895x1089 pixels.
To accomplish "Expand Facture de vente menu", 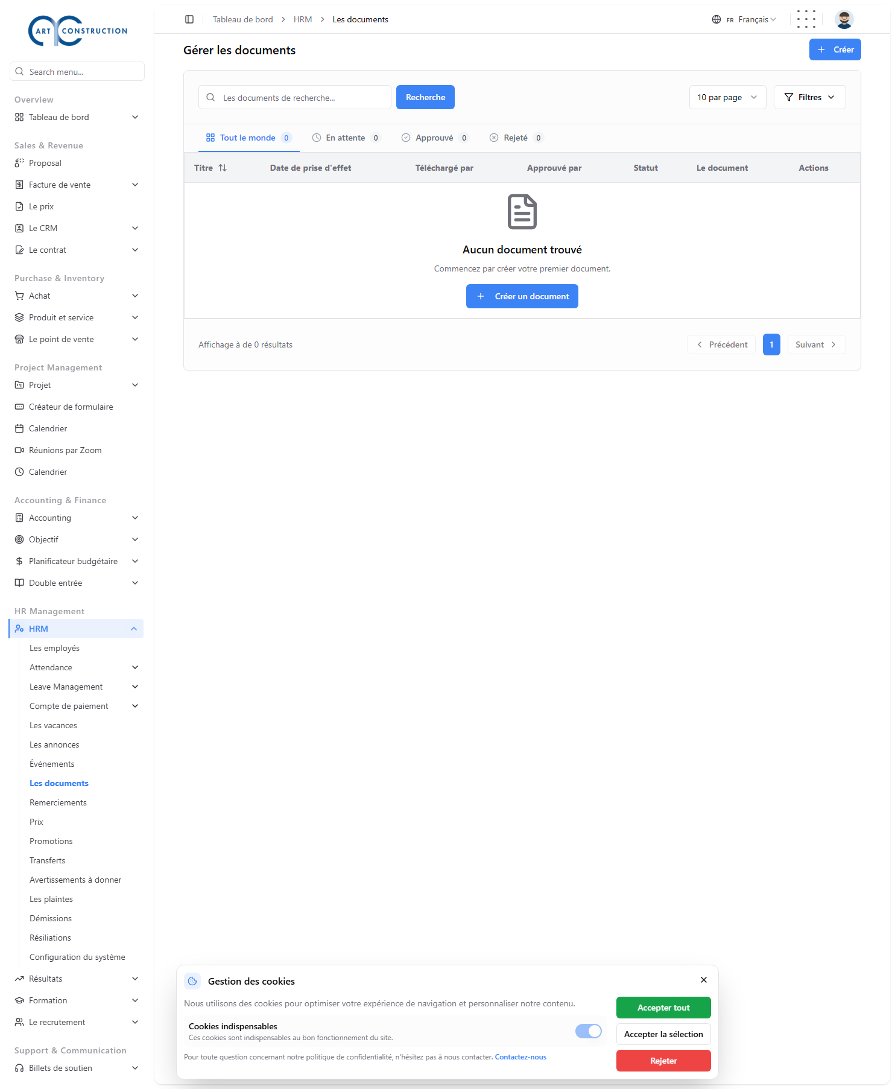I will click(x=77, y=185).
